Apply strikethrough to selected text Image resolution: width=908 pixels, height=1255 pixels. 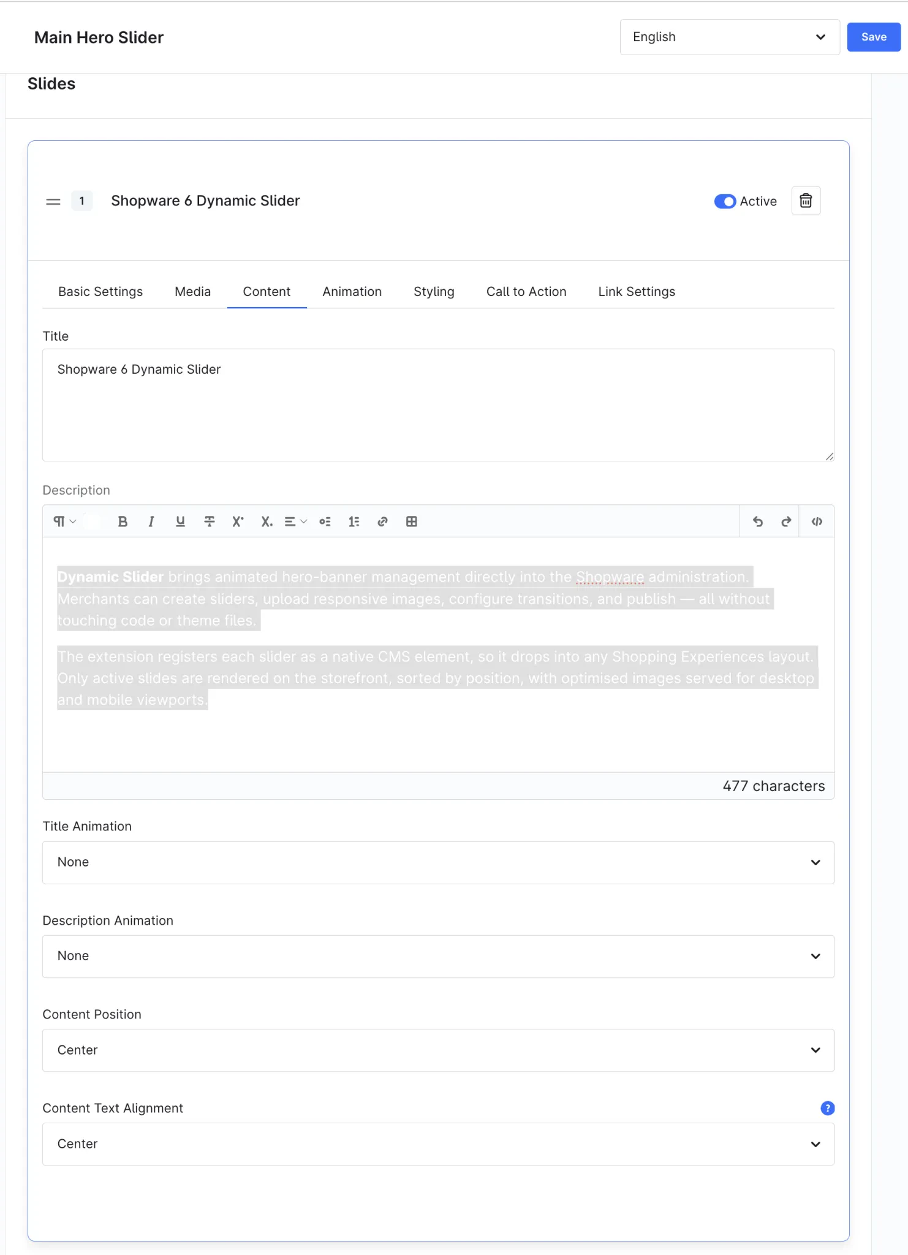209,521
